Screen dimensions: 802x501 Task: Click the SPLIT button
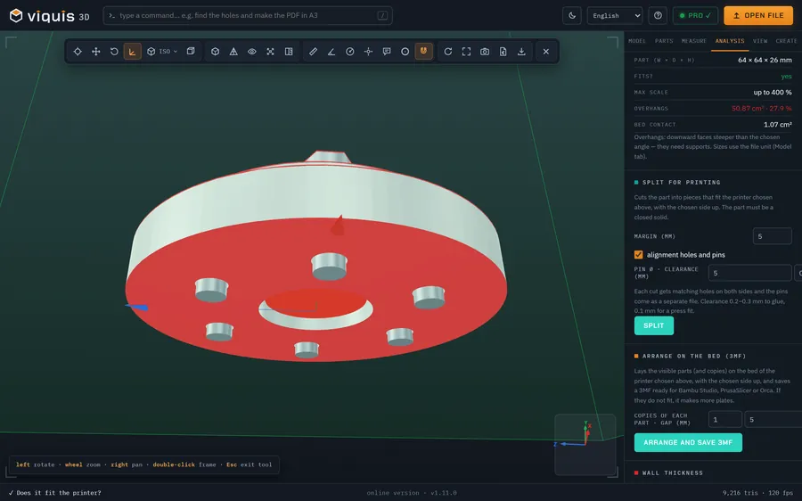pyautogui.click(x=654, y=325)
